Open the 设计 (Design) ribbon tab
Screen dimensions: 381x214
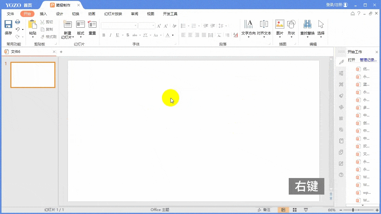[x=60, y=14]
